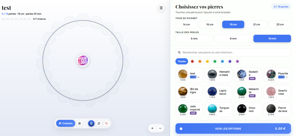294x136 pixels.
Task: Activate the Toutes filter tab
Action: [182, 61]
